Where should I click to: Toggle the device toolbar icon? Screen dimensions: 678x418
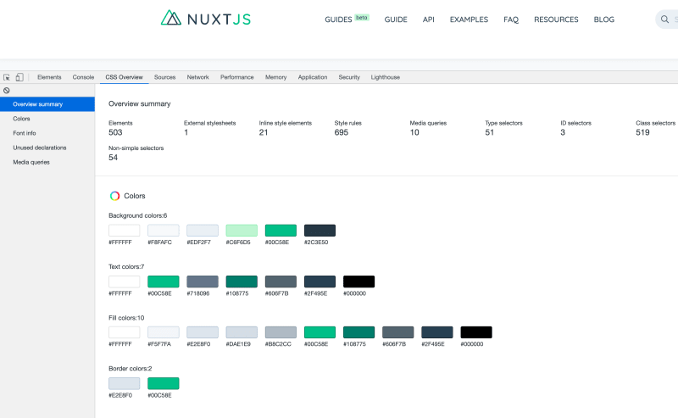pos(19,77)
